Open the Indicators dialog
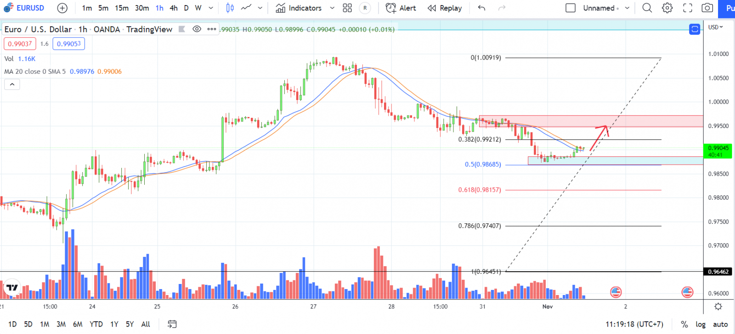Viewport: 735px width, 334px height. (x=299, y=8)
